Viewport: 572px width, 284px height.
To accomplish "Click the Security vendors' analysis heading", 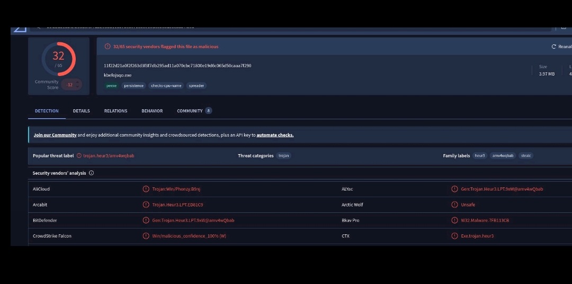I will point(59,173).
